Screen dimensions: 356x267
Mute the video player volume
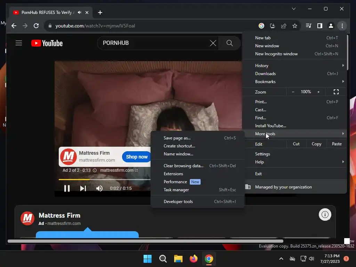[99, 188]
